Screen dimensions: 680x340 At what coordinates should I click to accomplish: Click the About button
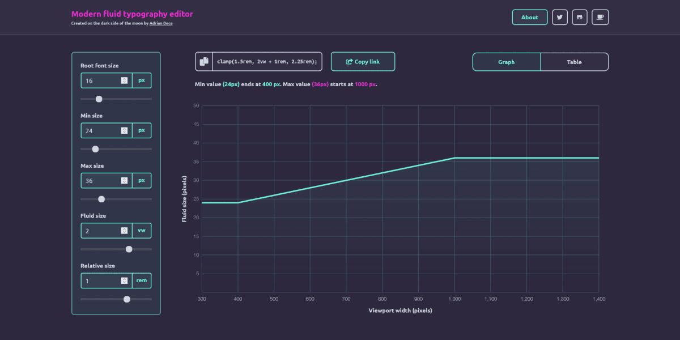coord(530,18)
